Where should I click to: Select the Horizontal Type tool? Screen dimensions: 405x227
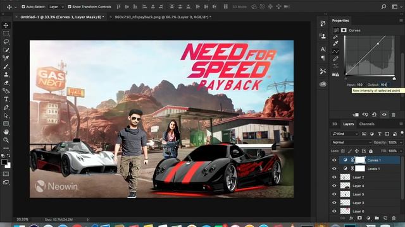tap(6, 99)
